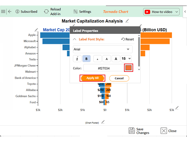Click the Close X icon
The height and width of the screenshot is (142, 187).
tap(164, 131)
